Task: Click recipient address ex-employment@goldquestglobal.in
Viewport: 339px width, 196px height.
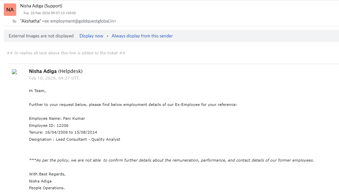Action: 79,21
